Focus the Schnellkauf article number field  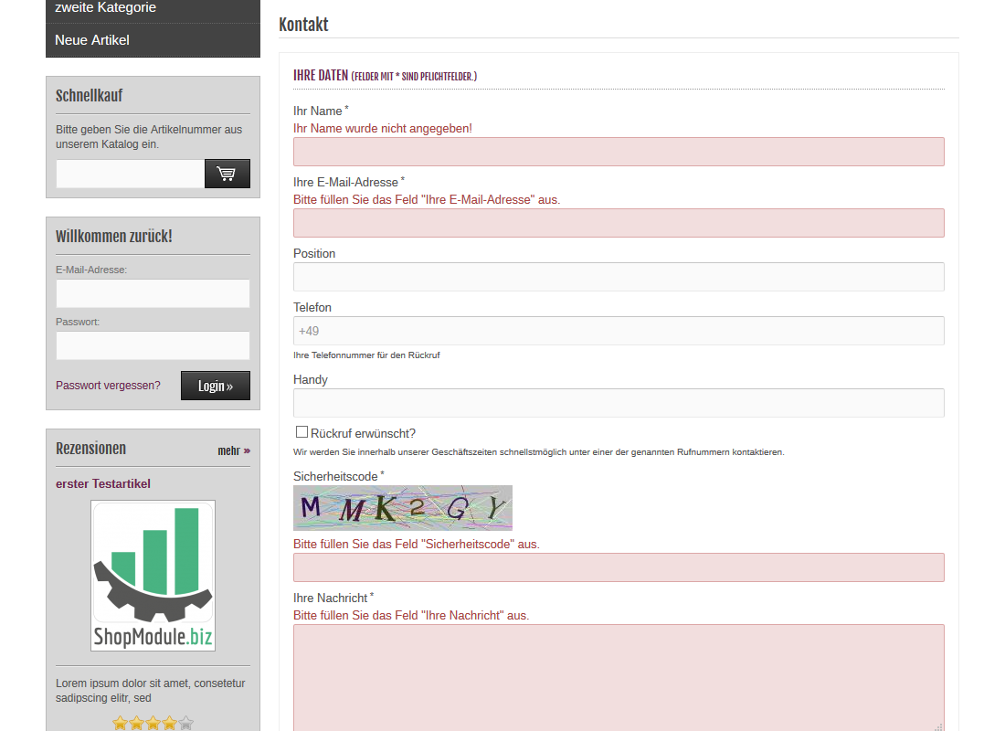pyautogui.click(x=130, y=174)
